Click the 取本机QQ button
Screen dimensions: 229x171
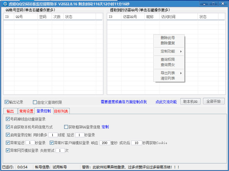click(190, 101)
